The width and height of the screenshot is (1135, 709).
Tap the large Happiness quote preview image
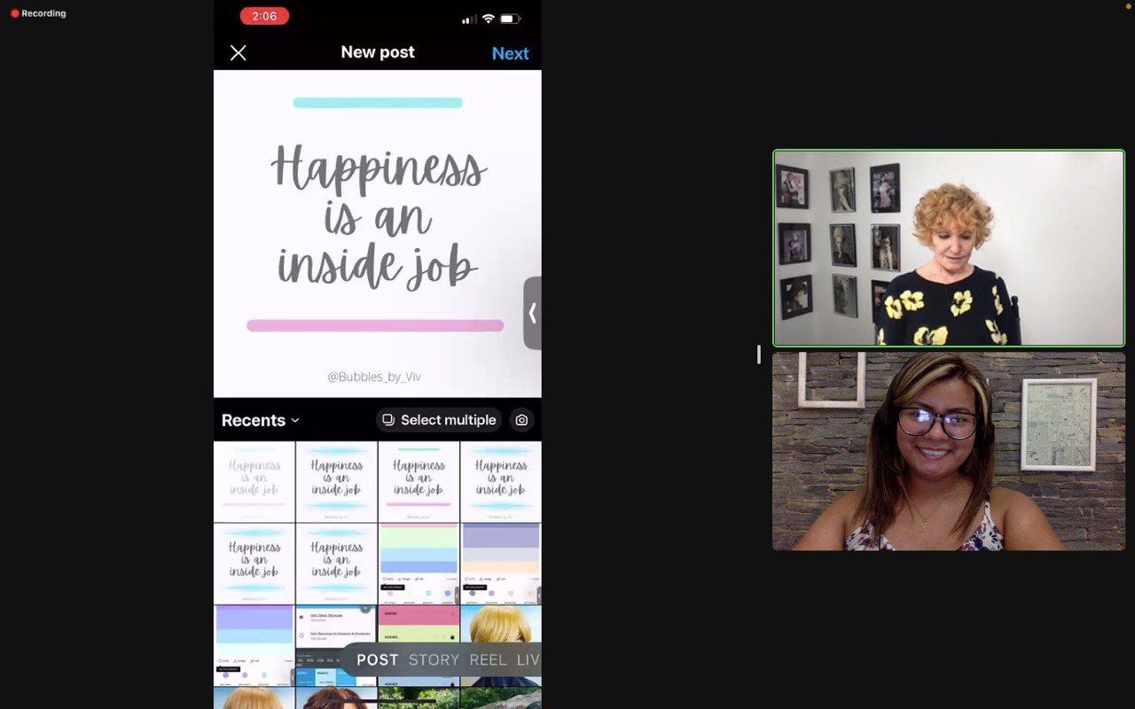coord(378,234)
